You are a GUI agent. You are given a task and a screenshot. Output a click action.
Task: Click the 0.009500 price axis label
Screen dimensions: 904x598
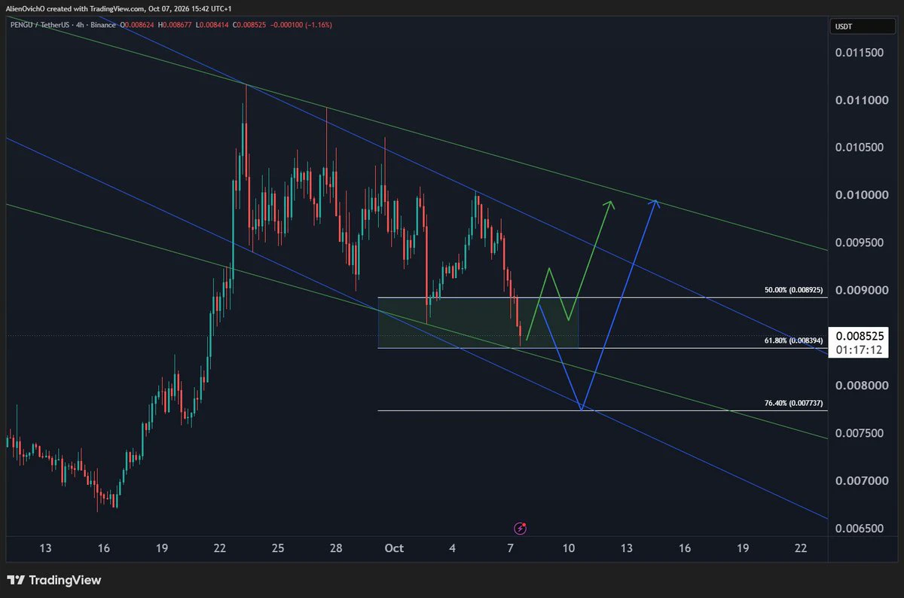860,243
